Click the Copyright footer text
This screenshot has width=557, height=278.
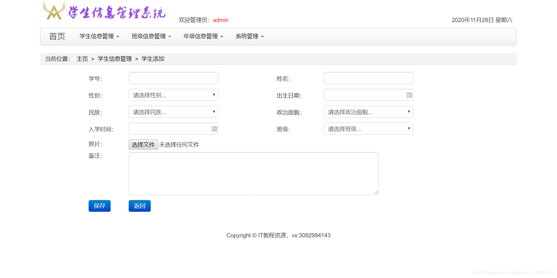[x=278, y=236]
